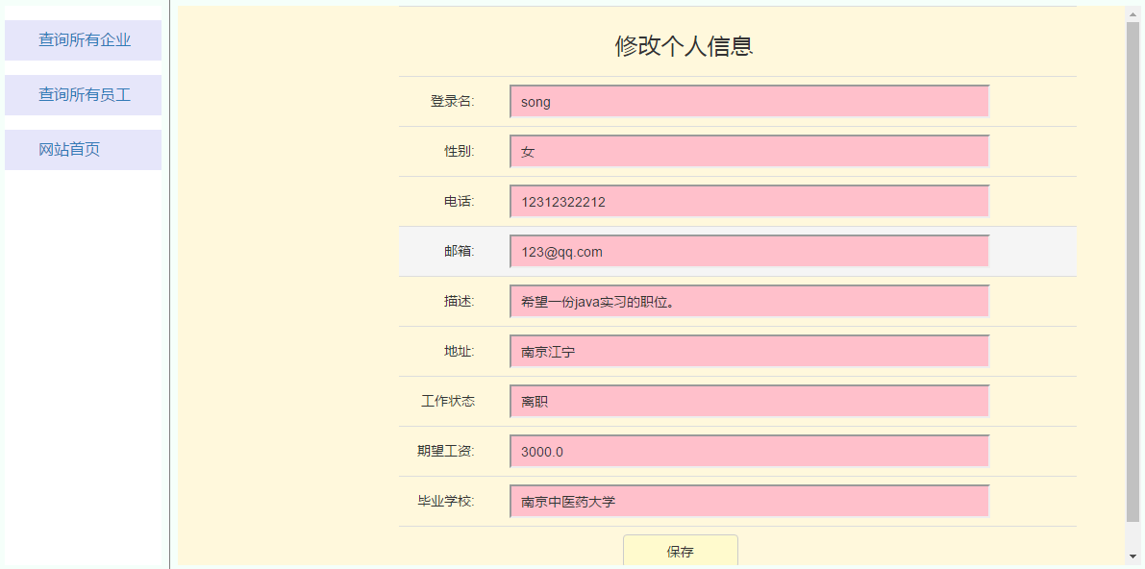This screenshot has width=1145, height=569.
Task: Focus the 描述 text field
Action: click(749, 302)
